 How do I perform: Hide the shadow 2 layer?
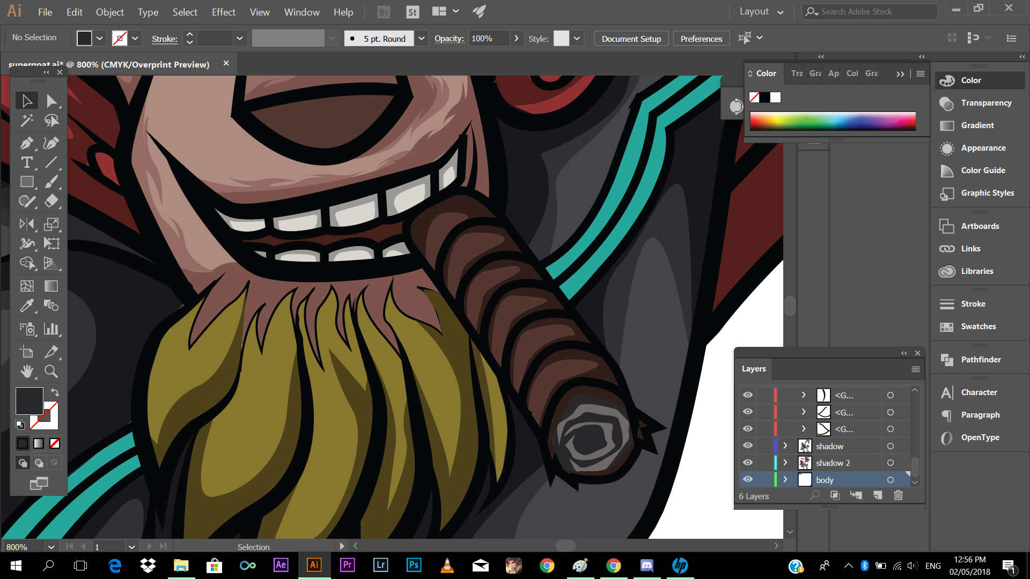[x=748, y=463]
